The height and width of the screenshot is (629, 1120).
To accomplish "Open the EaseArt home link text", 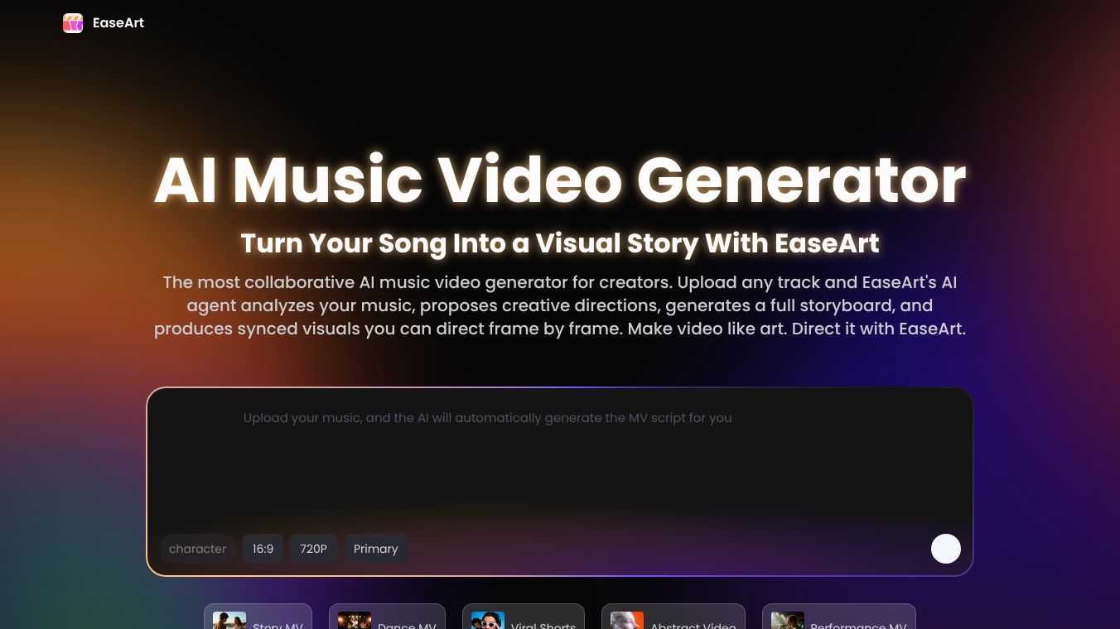I will 118,23.
